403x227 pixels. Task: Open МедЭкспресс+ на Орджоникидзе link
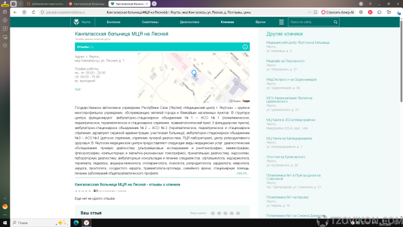tap(291, 80)
